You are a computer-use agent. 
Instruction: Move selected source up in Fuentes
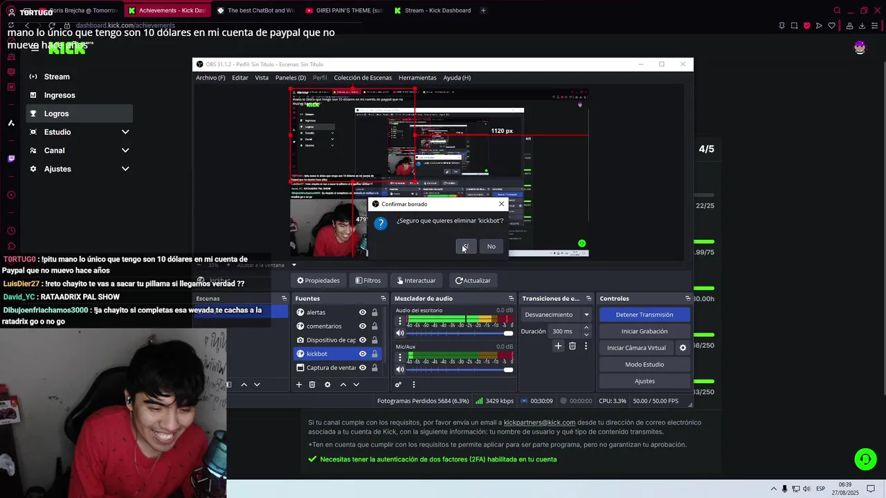point(343,385)
